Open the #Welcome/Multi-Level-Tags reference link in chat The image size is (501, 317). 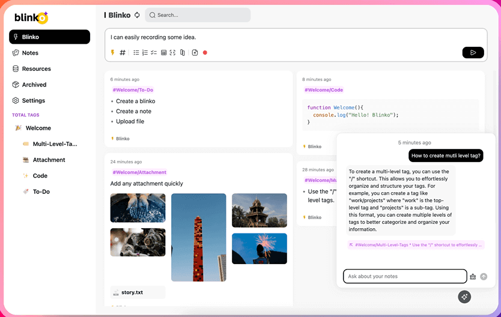coord(416,245)
